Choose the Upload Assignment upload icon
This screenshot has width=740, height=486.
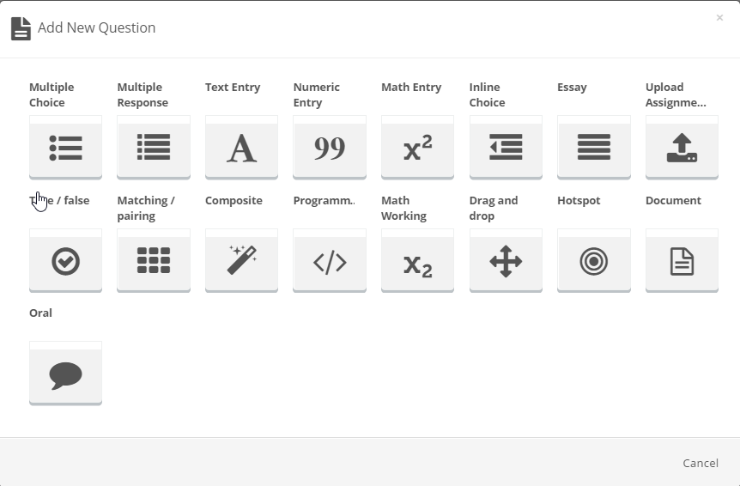point(682,148)
